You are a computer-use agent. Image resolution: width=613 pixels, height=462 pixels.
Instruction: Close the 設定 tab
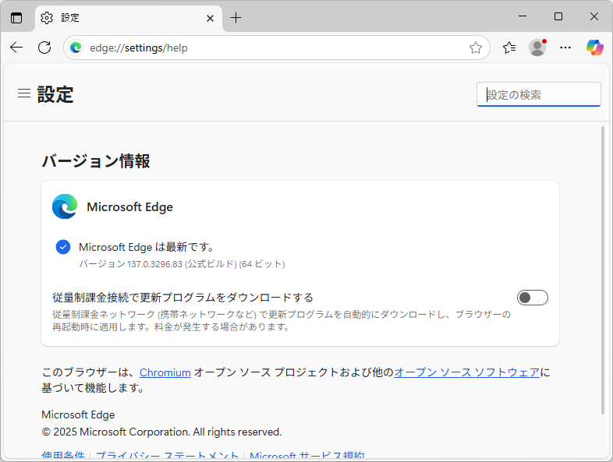(x=210, y=18)
